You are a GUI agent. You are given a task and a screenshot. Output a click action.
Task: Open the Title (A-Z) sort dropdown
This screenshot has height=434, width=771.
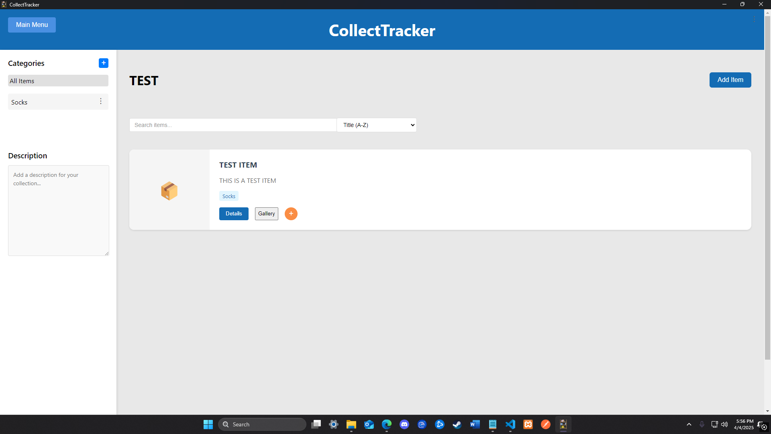[x=377, y=125]
